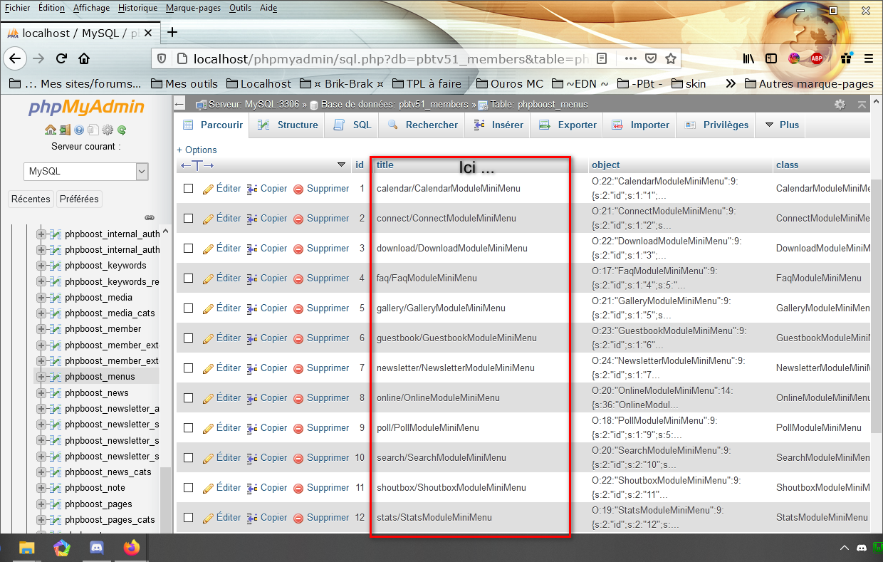The image size is (883, 562).
Task: Check the row id 6 guestbook checkbox
Action: (189, 338)
